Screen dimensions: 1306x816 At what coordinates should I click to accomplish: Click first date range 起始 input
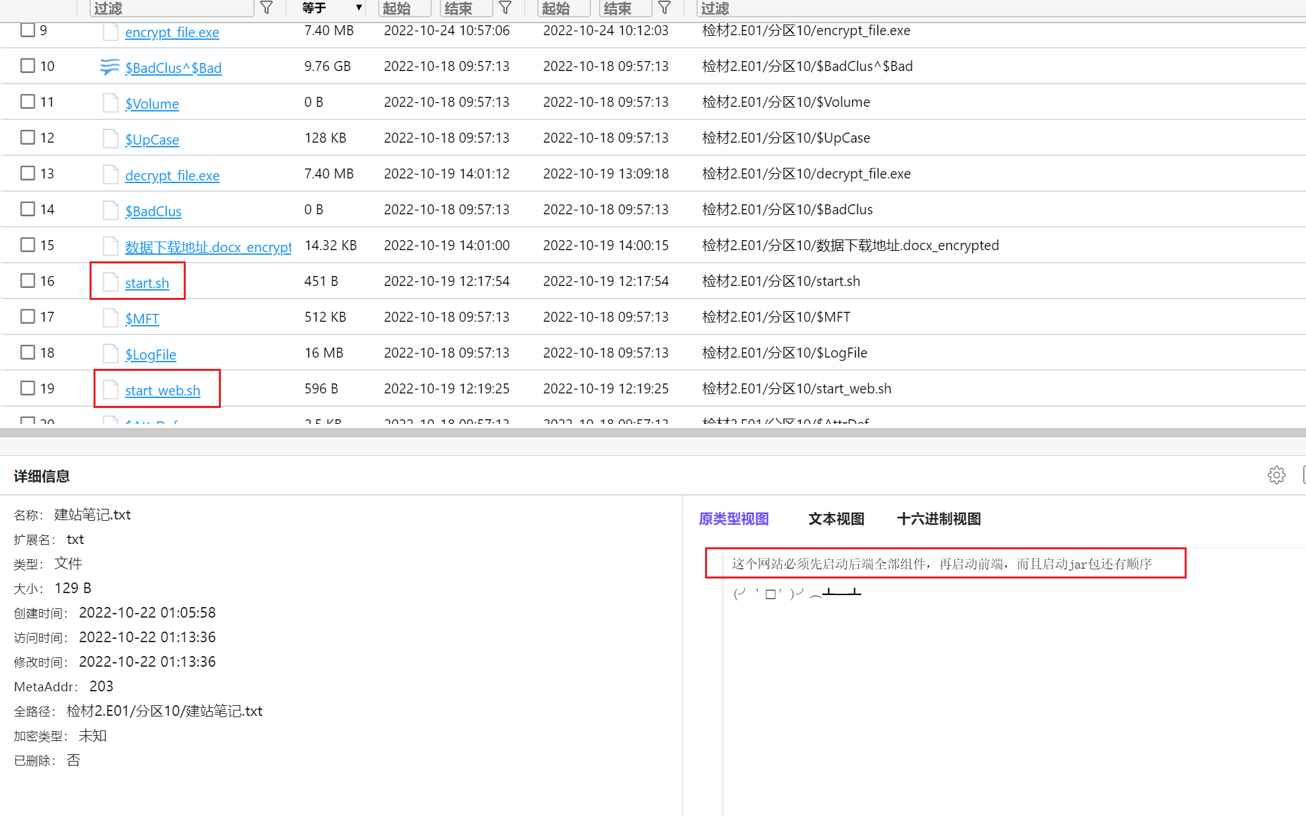click(405, 7)
